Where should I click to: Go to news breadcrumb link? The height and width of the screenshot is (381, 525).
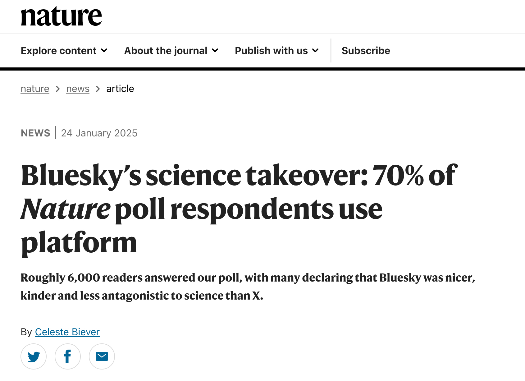(x=78, y=89)
